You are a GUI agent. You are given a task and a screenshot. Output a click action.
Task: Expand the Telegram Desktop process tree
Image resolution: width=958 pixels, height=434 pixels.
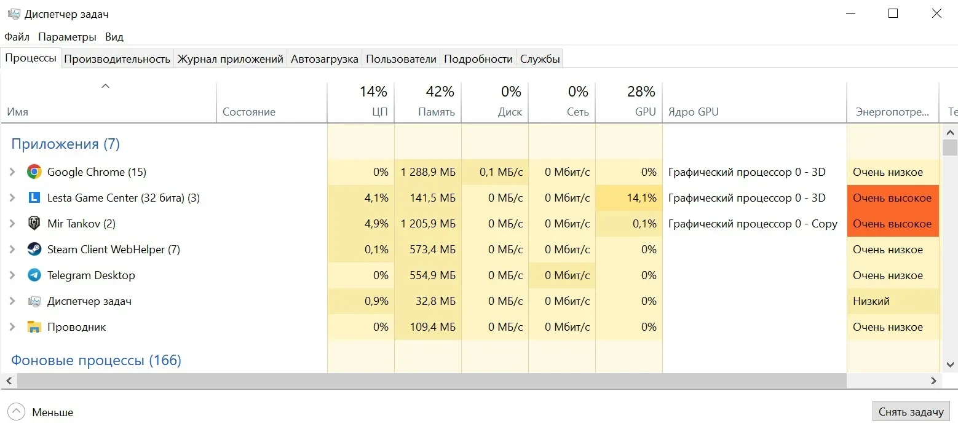coord(12,275)
